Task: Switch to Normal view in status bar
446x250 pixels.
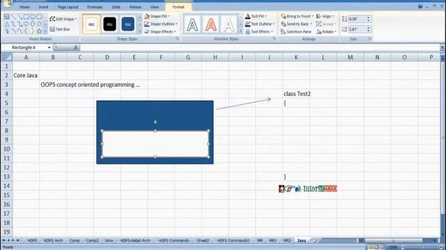Action: tap(370, 247)
